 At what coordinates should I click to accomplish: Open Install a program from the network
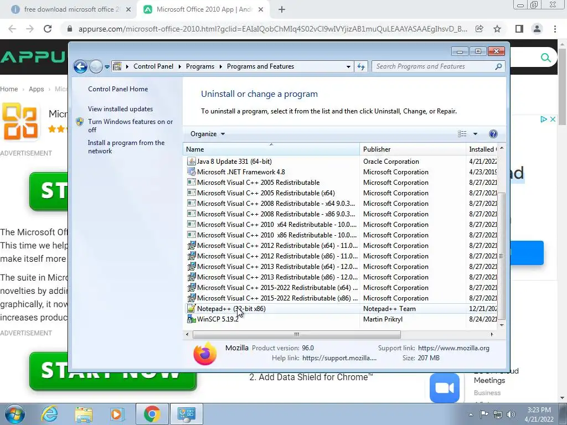pyautogui.click(x=126, y=147)
